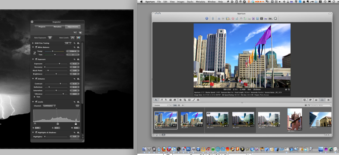Select the first selected flags thumbnail
339x155 pixels.
(x=166, y=120)
